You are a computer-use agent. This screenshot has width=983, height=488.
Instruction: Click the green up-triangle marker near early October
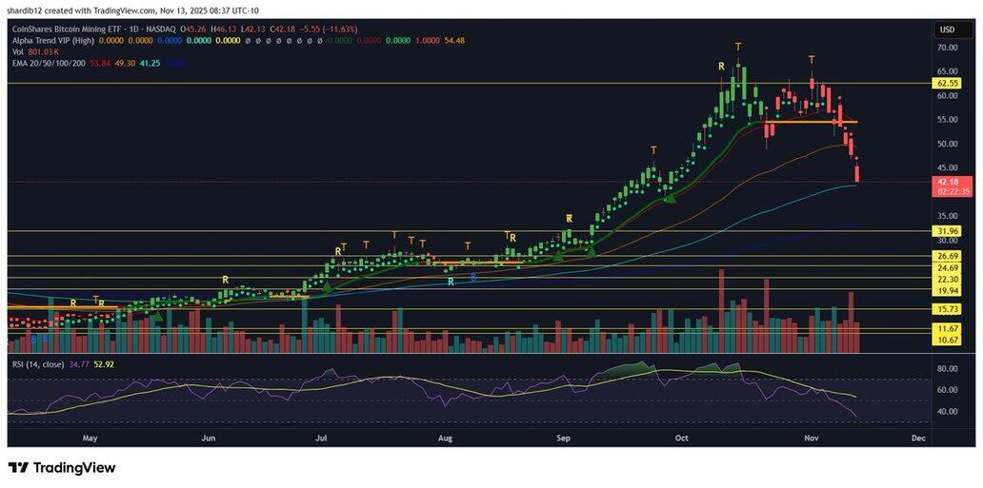pyautogui.click(x=669, y=196)
